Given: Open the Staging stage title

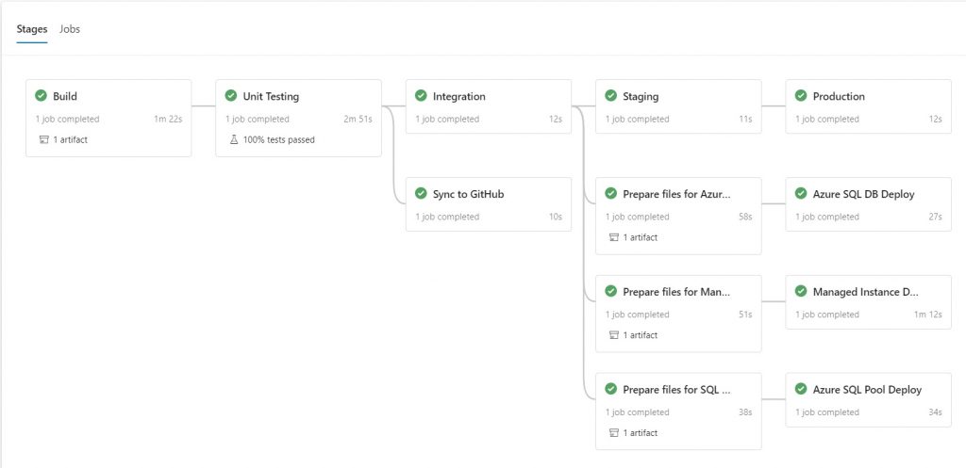Looking at the screenshot, I should click(x=641, y=97).
